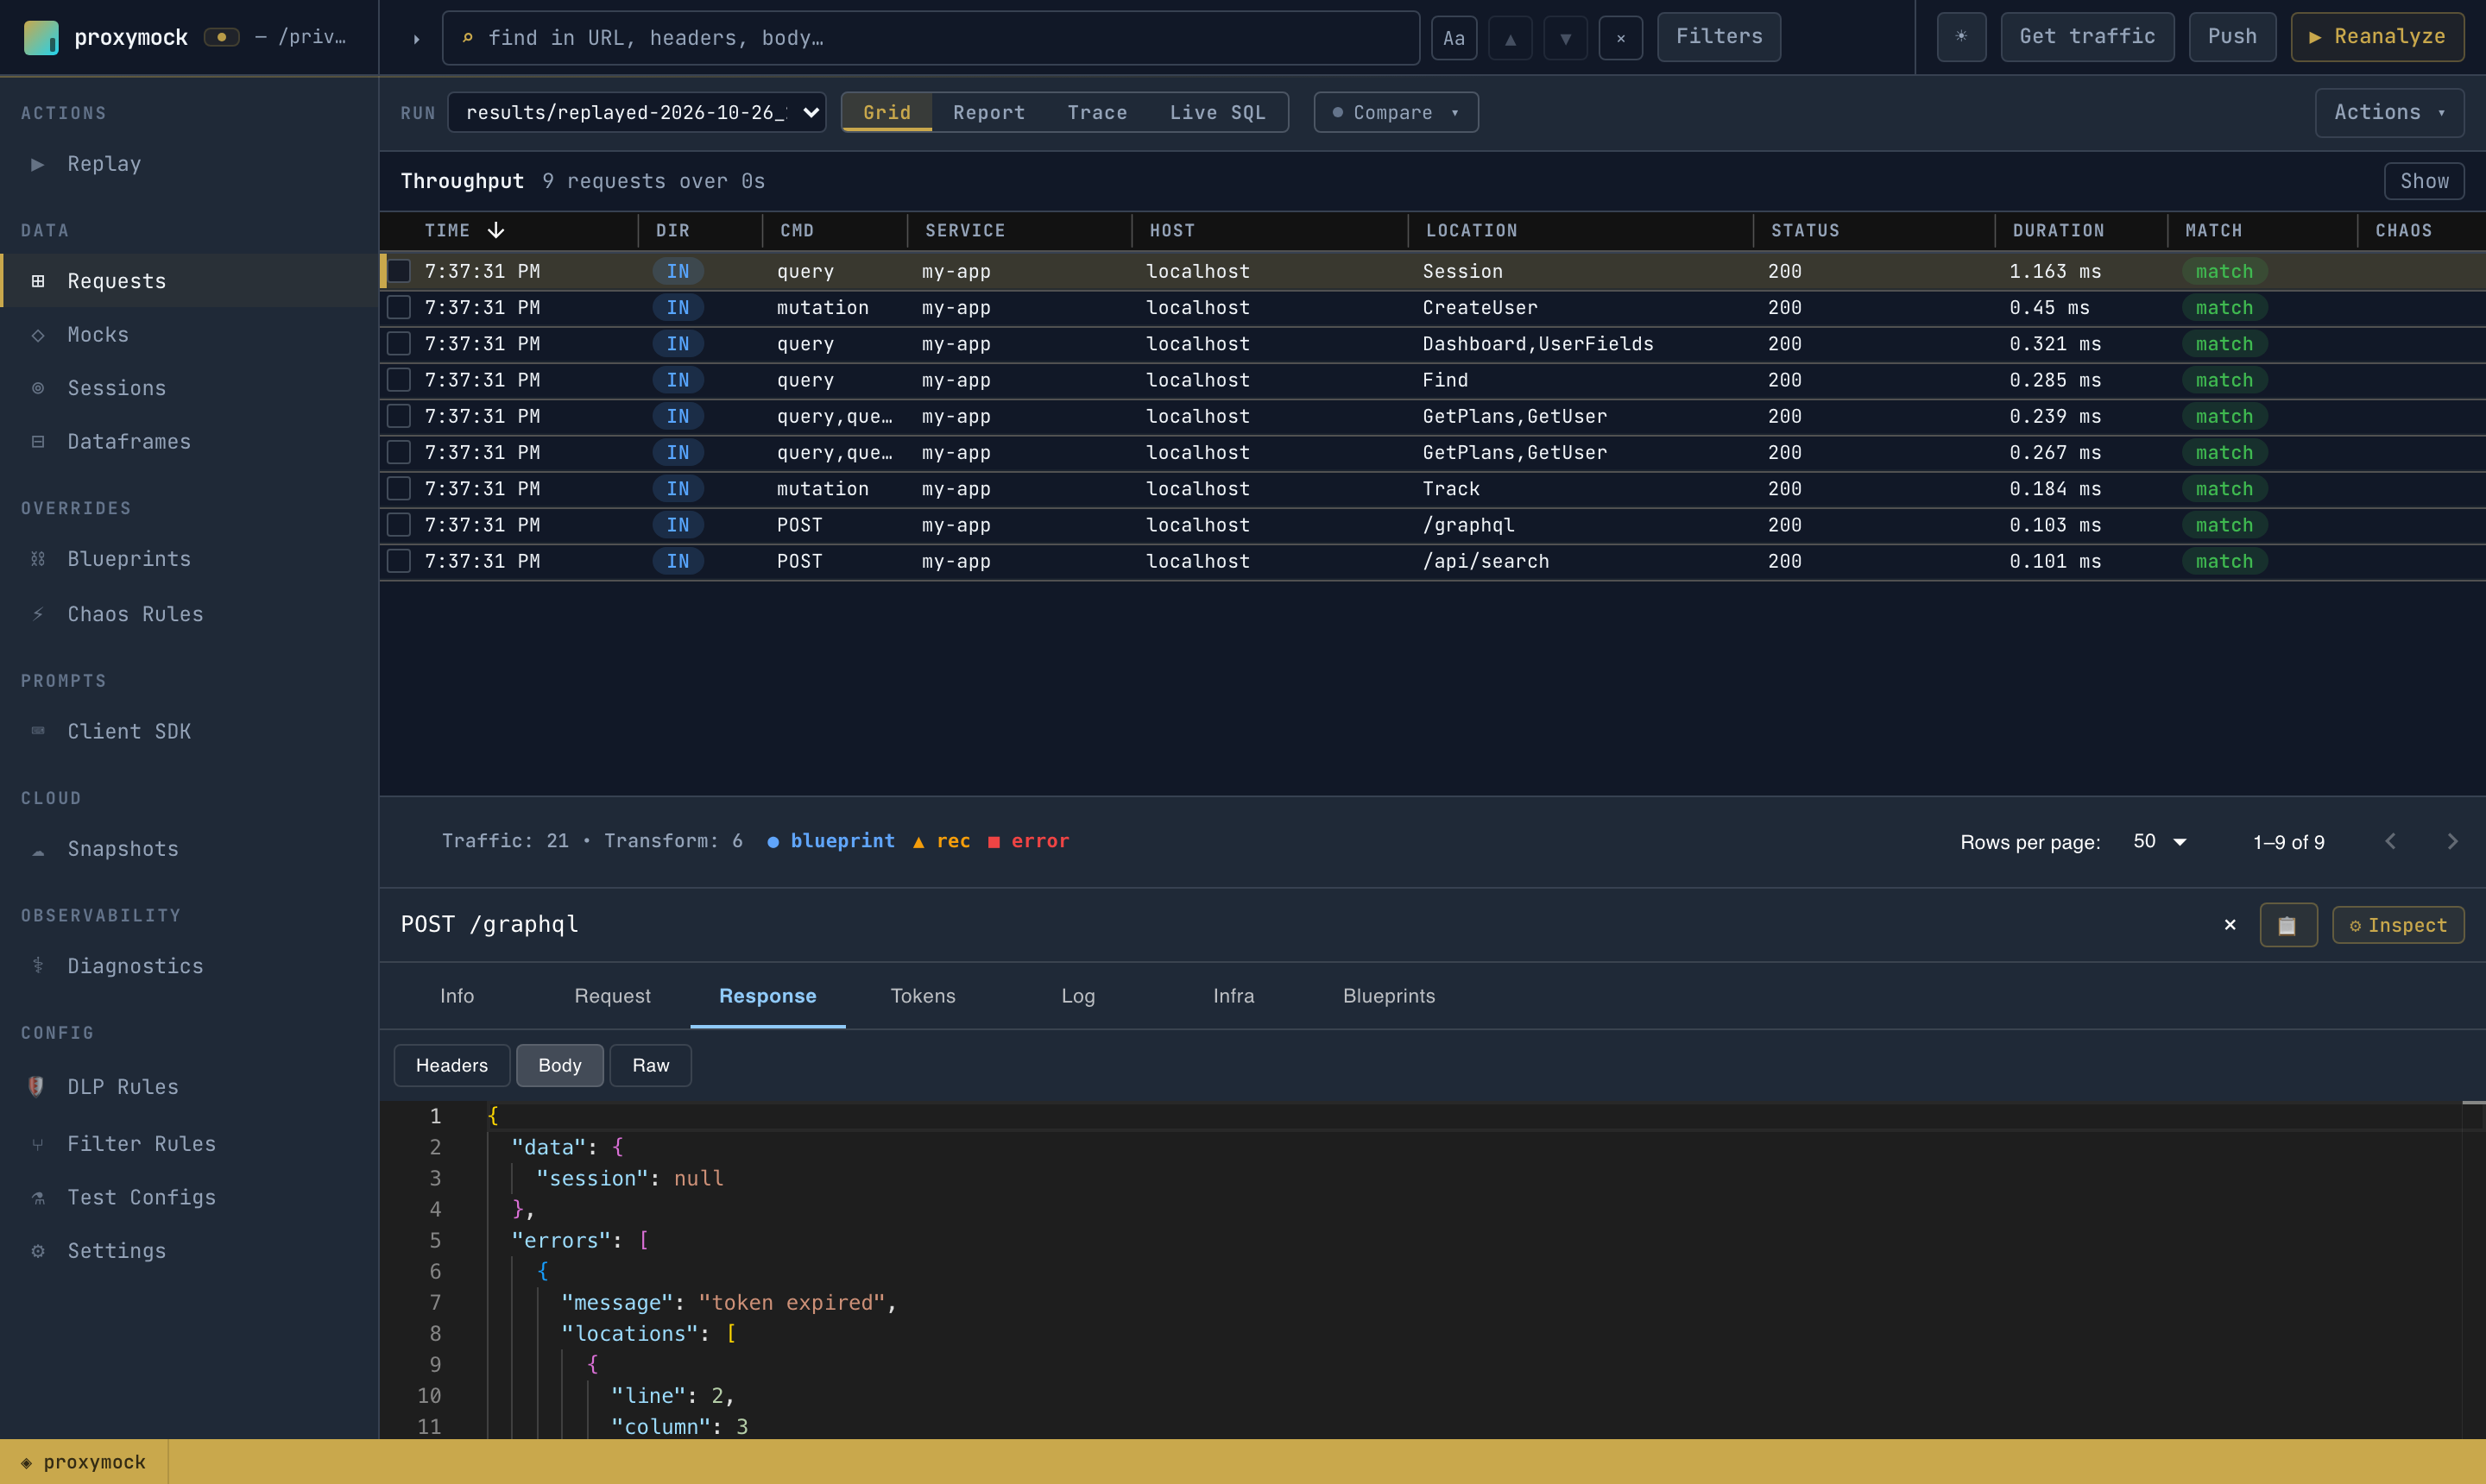The height and width of the screenshot is (1484, 2486).
Task: Switch to the Trace view tab
Action: coord(1096,112)
